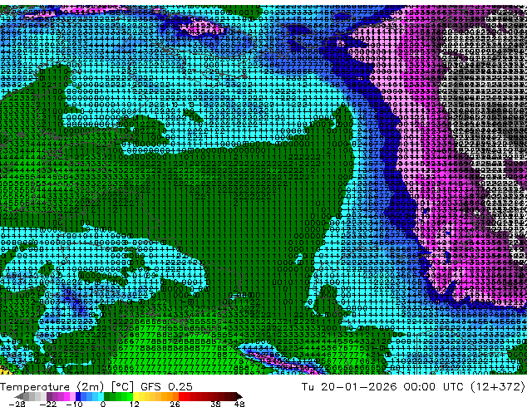Click the "12" legend label
527x407 pixels.
click(135, 404)
